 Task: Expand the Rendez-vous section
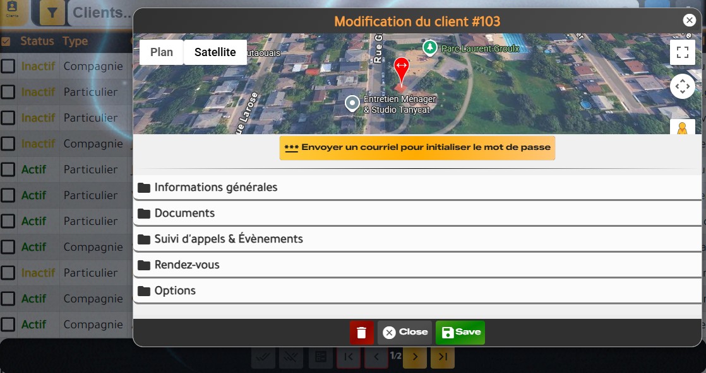click(x=187, y=265)
